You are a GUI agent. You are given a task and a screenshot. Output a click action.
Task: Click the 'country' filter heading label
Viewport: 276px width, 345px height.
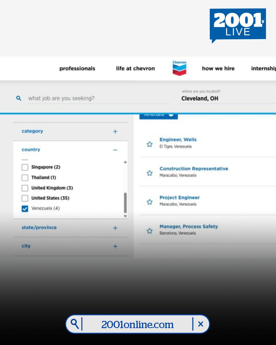tap(31, 149)
